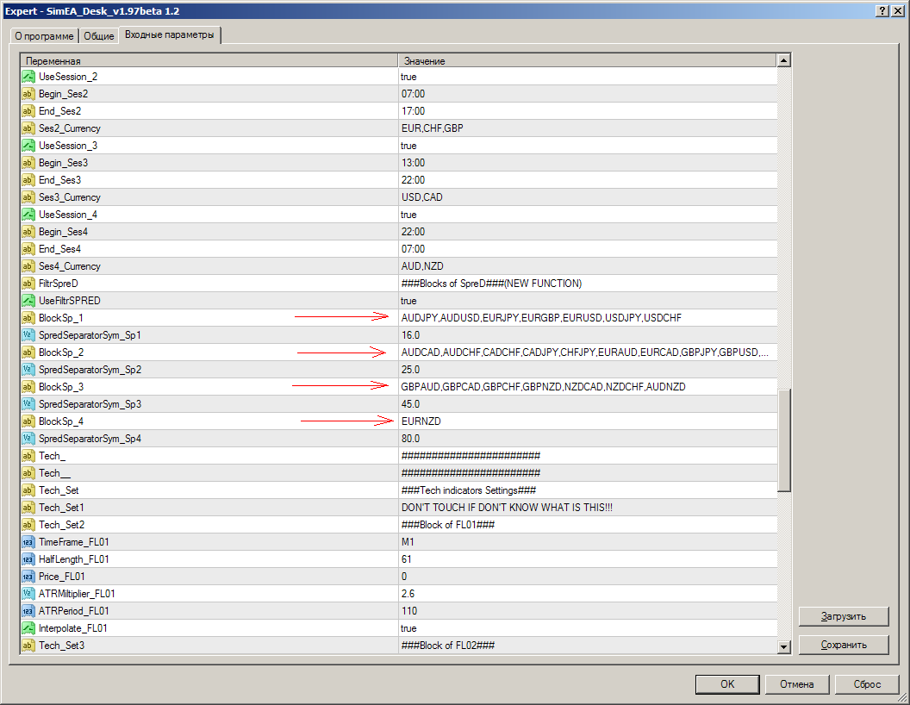Click the 'Значение' column header

(588, 61)
